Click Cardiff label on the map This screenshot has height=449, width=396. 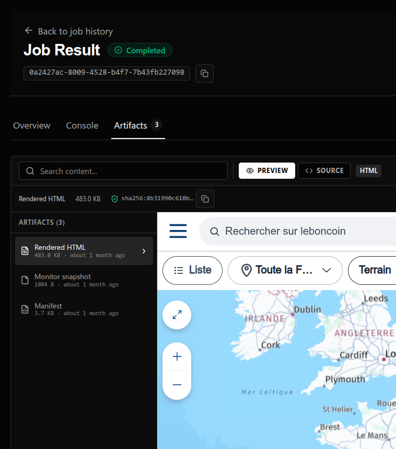[x=354, y=355]
